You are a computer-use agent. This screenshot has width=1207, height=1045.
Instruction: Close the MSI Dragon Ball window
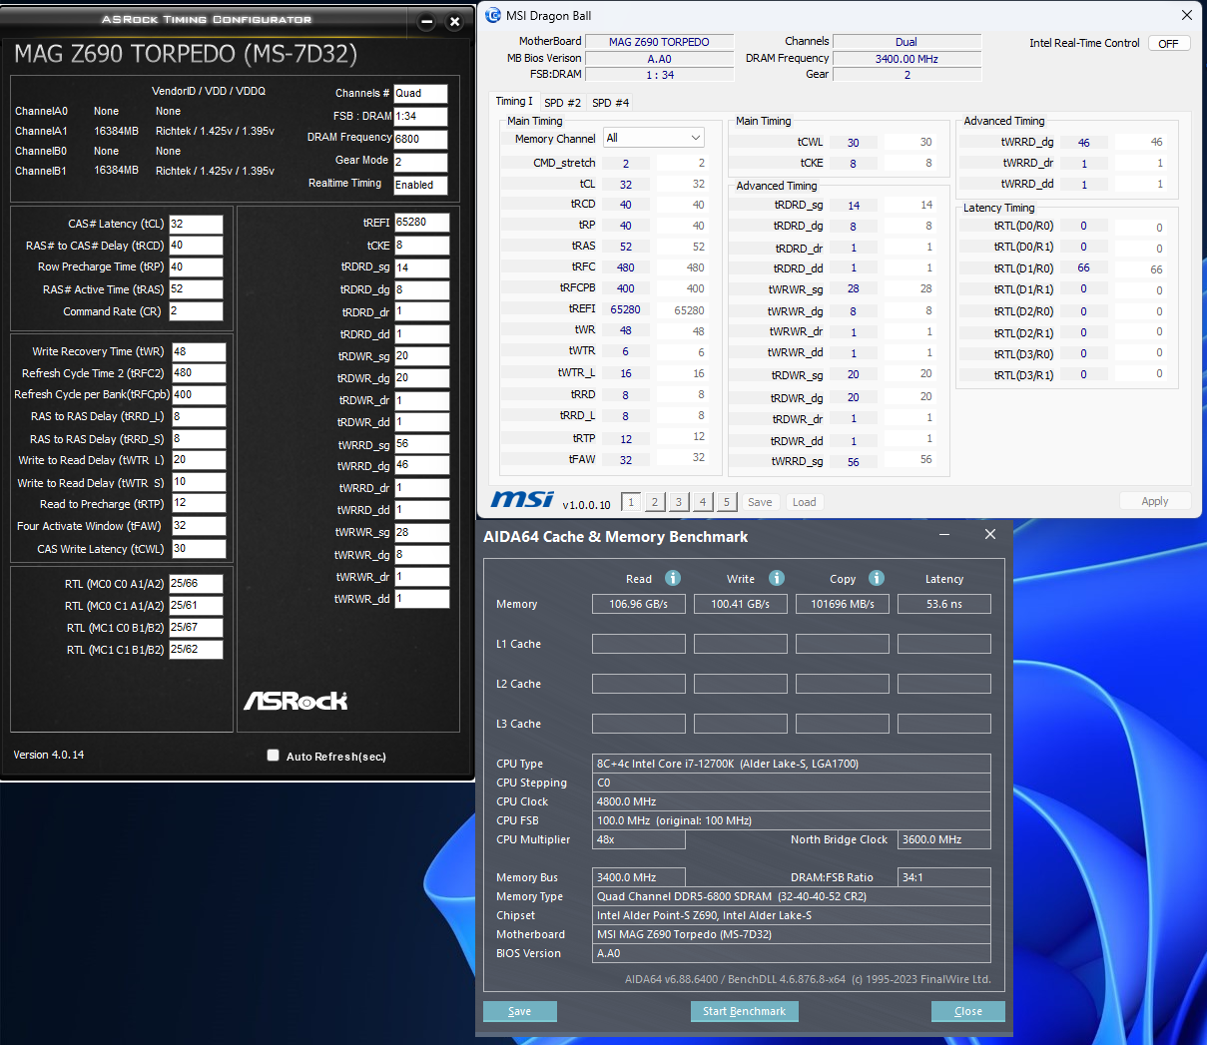(x=1186, y=15)
